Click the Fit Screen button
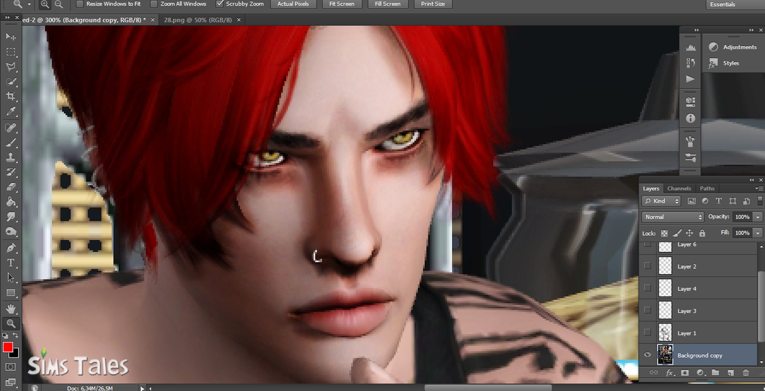The image size is (765, 391). (x=341, y=4)
